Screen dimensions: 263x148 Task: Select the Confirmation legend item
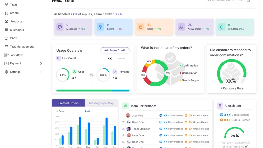[189, 65]
